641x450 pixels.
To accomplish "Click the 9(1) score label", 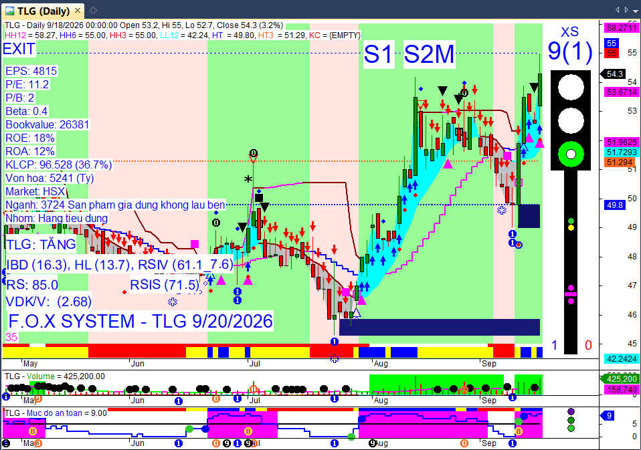I will click(x=570, y=51).
